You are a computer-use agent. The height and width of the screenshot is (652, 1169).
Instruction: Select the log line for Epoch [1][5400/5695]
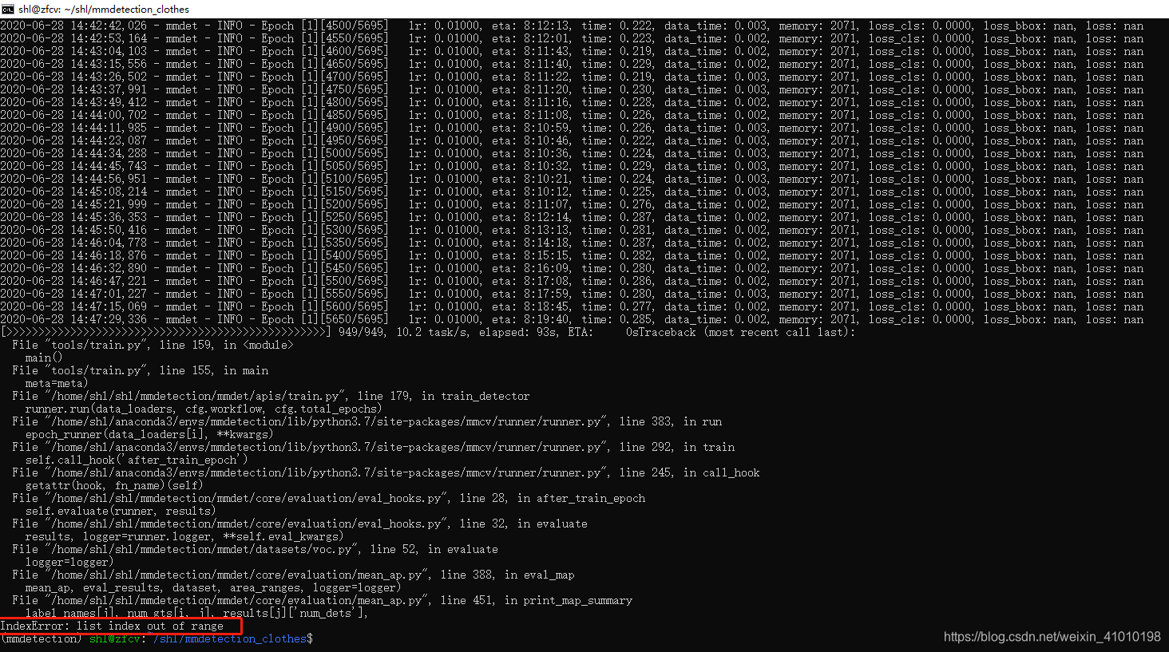[x=572, y=255]
